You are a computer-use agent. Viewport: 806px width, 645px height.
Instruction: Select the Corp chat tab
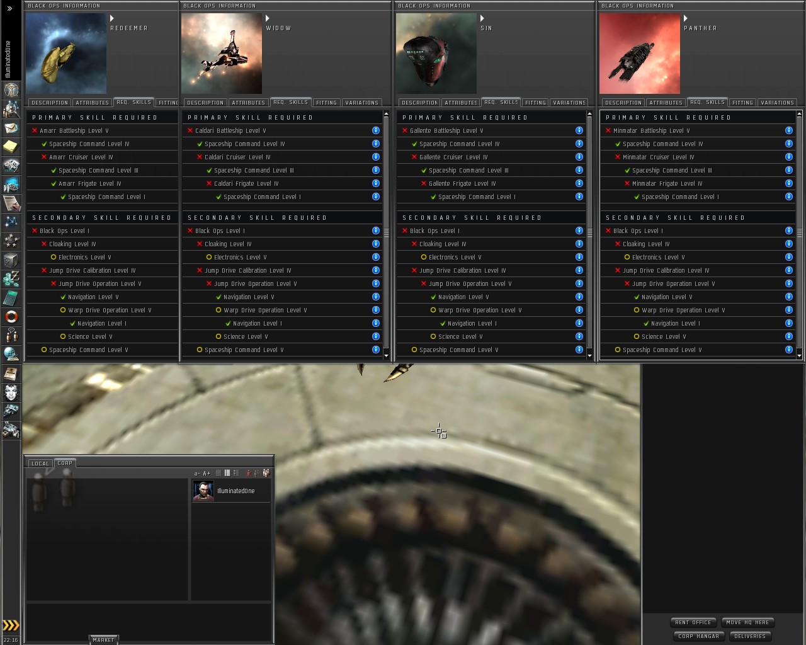65,463
